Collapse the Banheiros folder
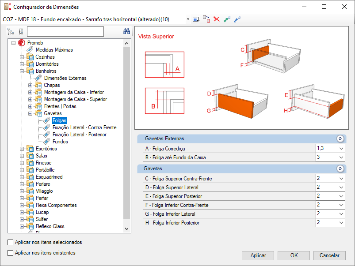The image size is (355, 266). click(22, 71)
